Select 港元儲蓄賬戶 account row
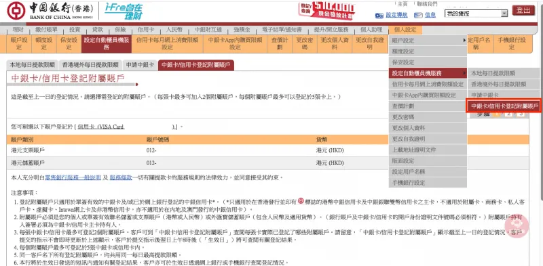Screen dimensions: 543x266 [267, 162]
